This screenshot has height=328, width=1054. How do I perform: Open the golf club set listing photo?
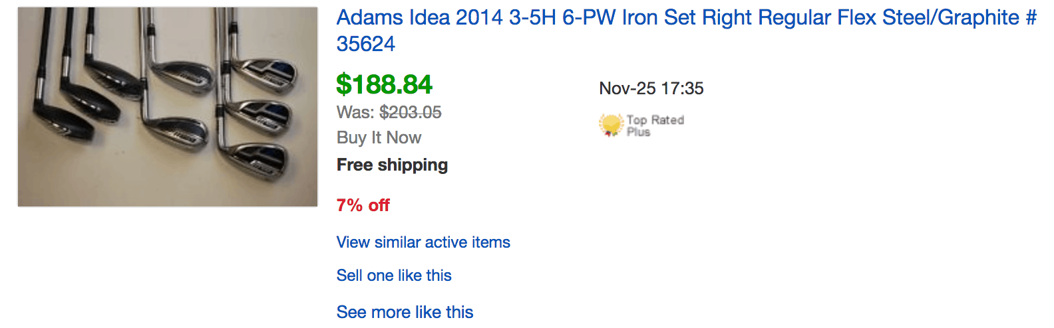168,107
